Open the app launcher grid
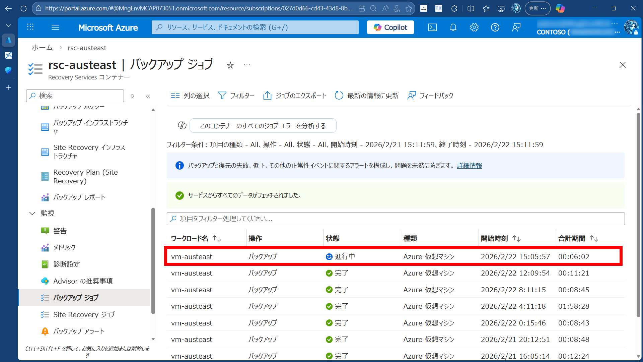Viewport: 643px width, 362px height. [x=30, y=27]
